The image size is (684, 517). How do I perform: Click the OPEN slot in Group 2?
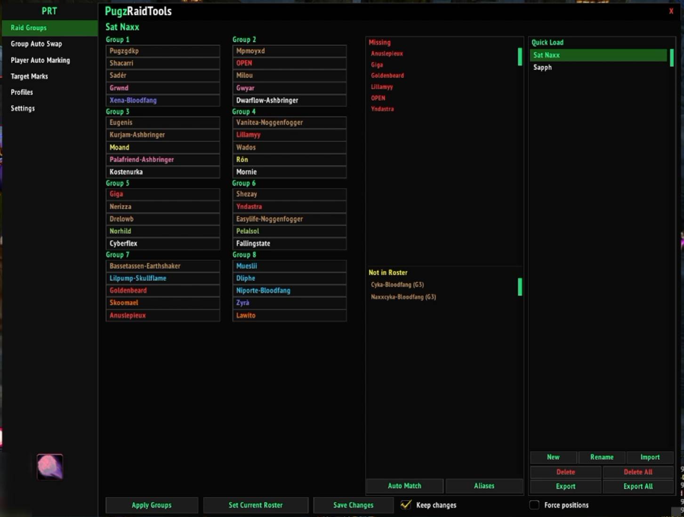click(290, 63)
